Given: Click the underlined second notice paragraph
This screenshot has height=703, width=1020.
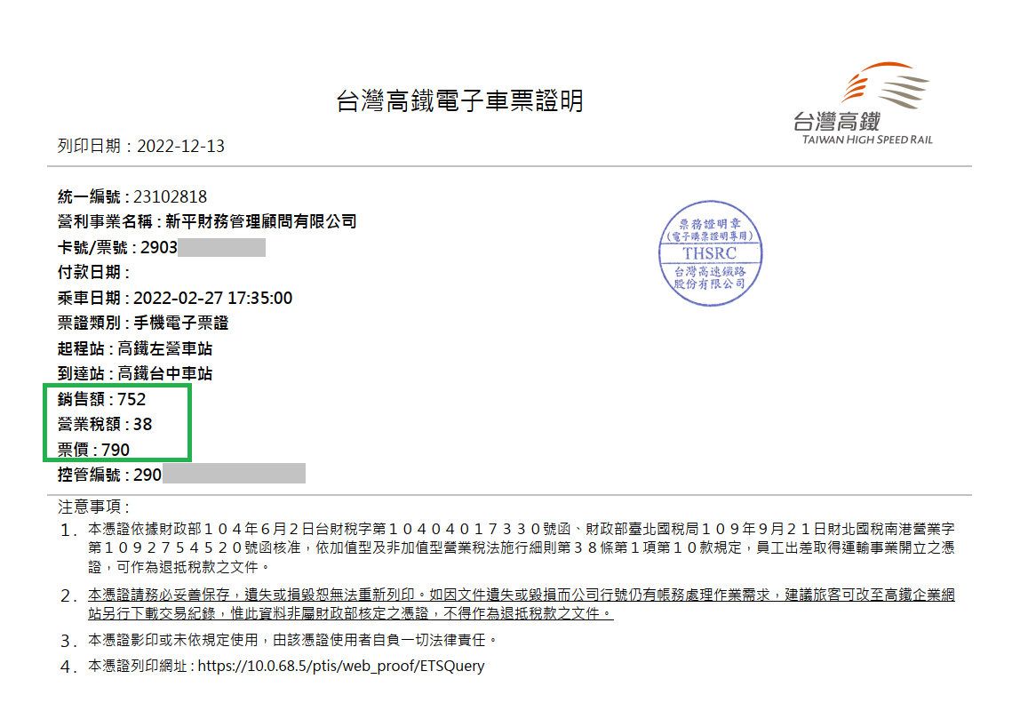Looking at the screenshot, I should pyautogui.click(x=522, y=603).
